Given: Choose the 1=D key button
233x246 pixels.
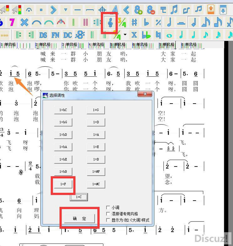Looking at the screenshot, I should (x=96, y=122).
